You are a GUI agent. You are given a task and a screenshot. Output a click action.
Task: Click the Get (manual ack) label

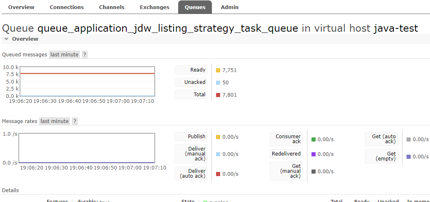[286, 171]
